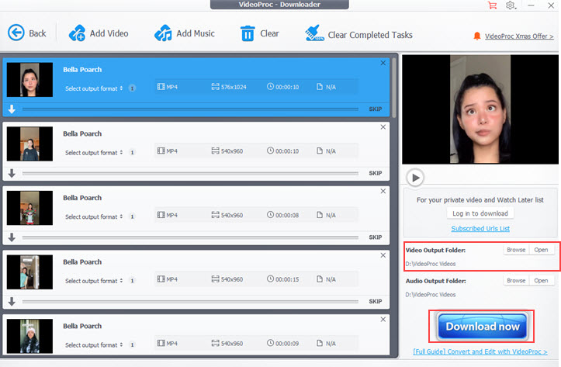Click the VideoProc Xmas Offer link
The image size is (561, 367).
[519, 36]
